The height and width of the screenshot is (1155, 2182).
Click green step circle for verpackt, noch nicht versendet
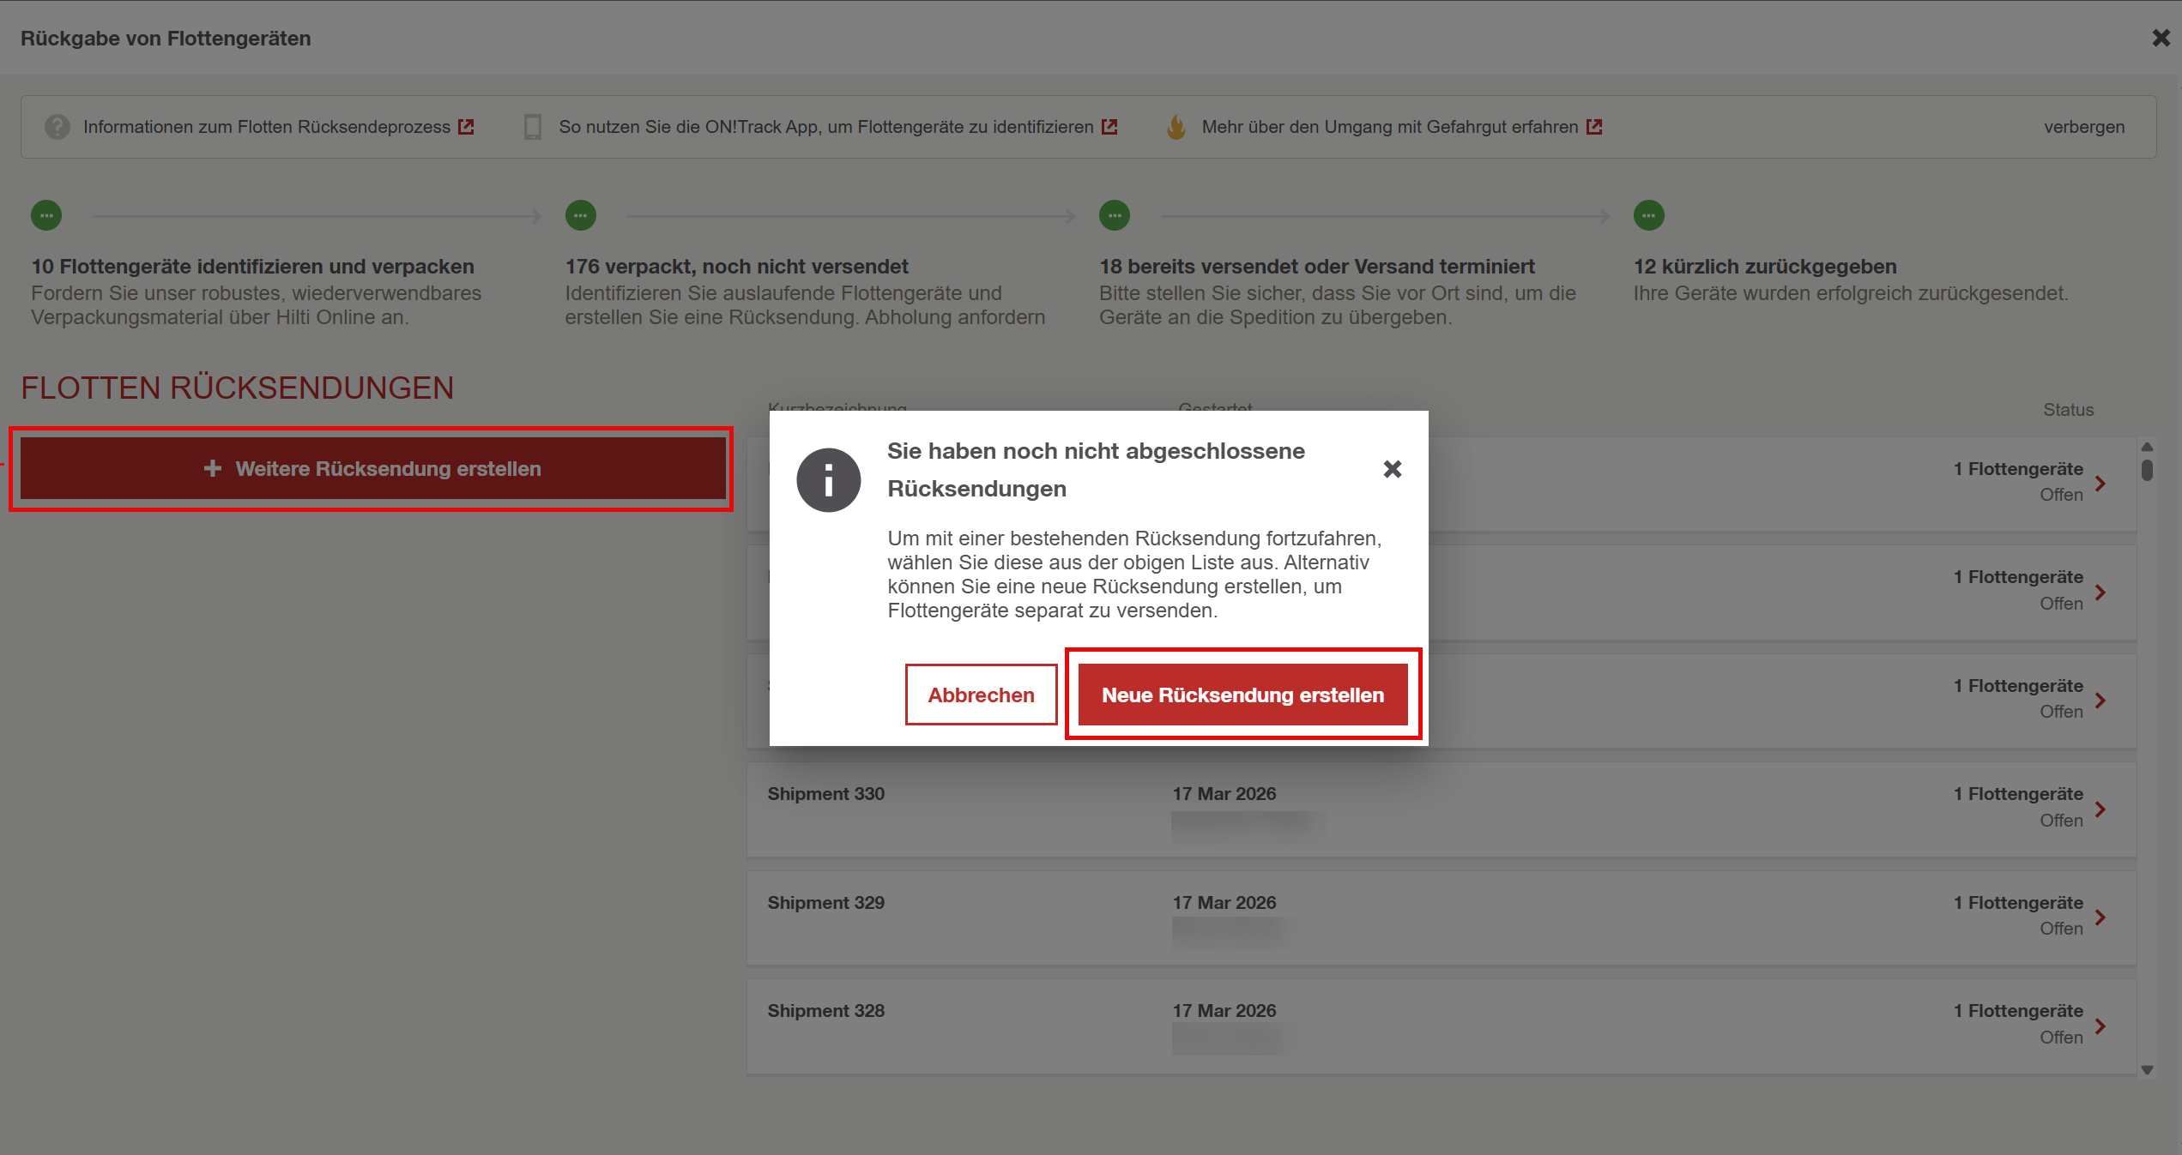[x=581, y=215]
